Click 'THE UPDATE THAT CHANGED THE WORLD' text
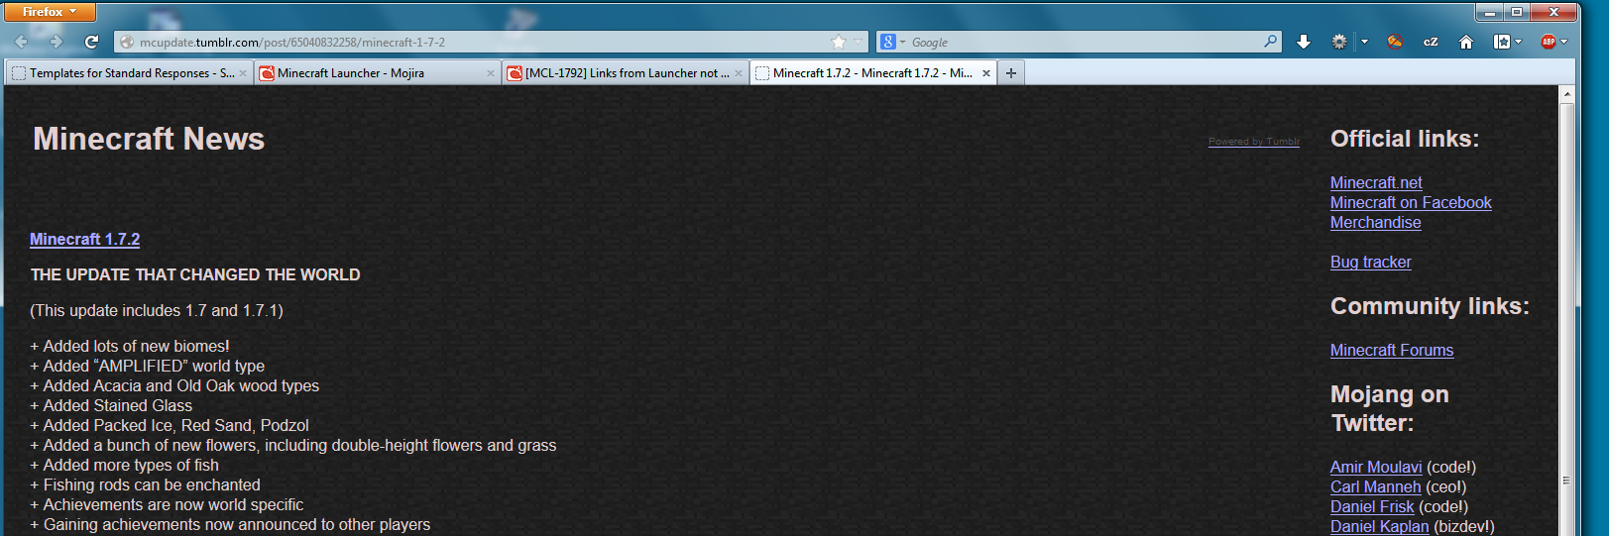This screenshot has height=536, width=1609. pyautogui.click(x=195, y=275)
